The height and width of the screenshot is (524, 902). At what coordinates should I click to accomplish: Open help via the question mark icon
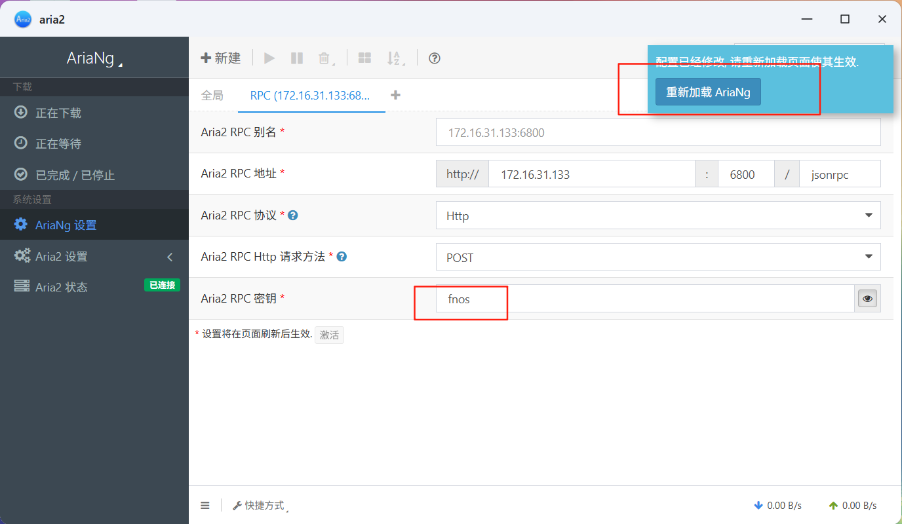click(434, 58)
